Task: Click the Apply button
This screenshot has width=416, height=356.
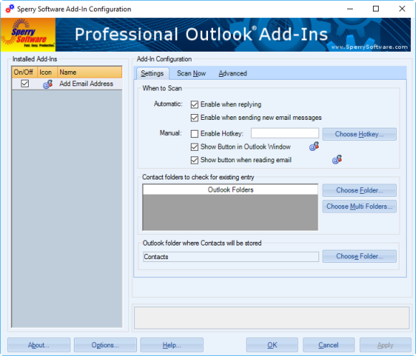Action: click(385, 345)
